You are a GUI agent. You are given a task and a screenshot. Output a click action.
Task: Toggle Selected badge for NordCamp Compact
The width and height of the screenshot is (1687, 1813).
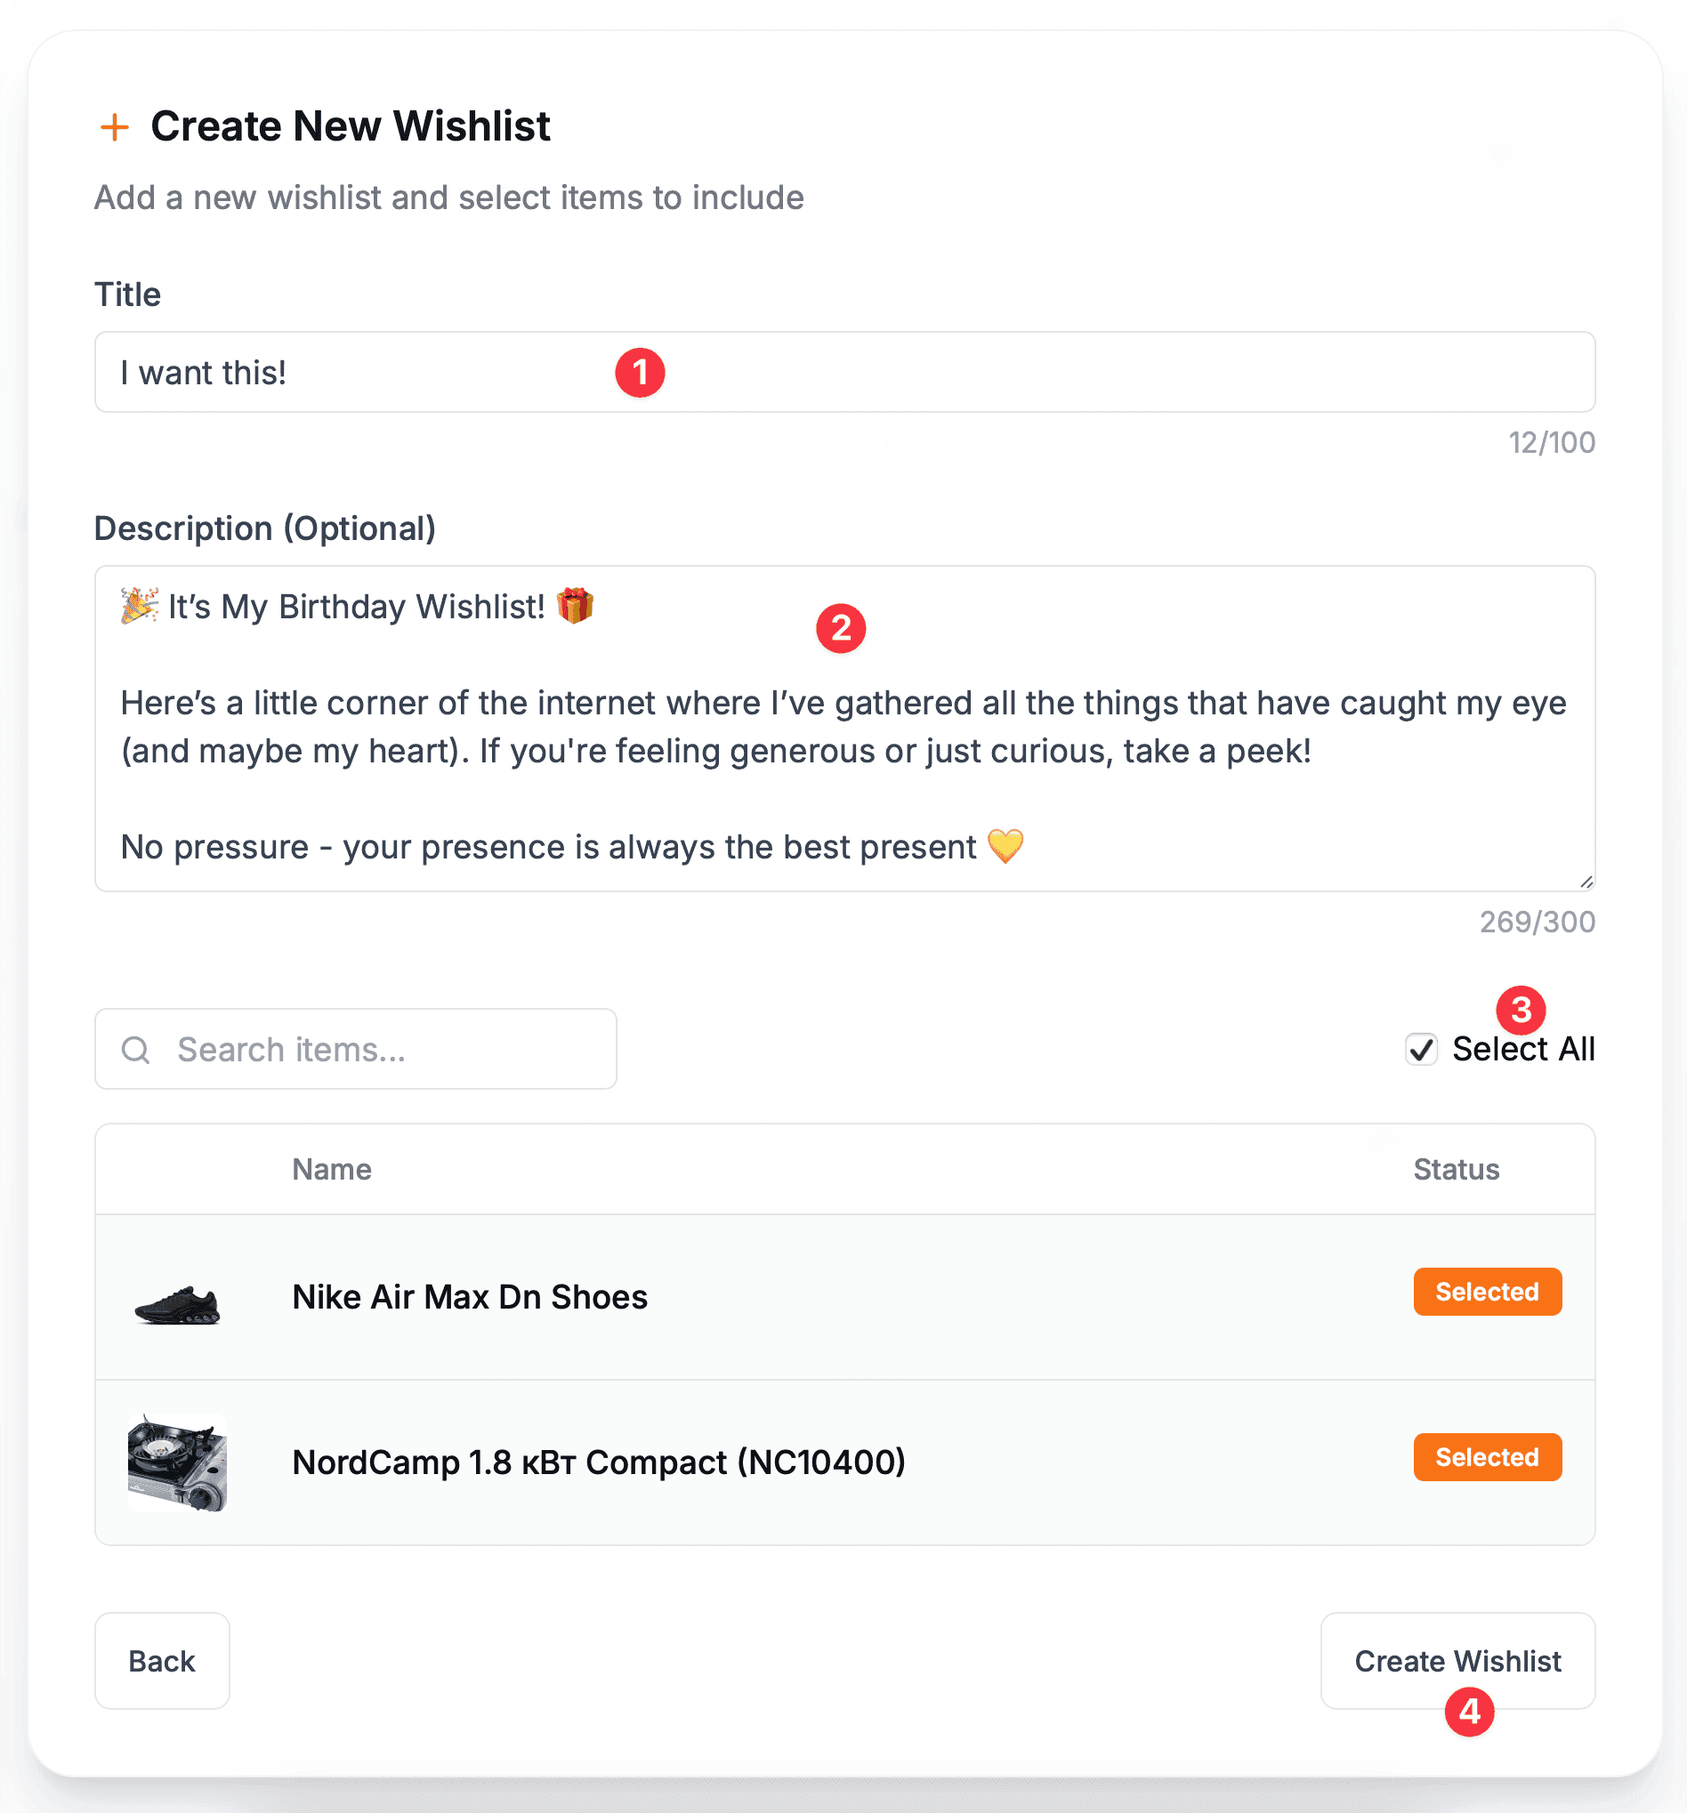[x=1486, y=1457]
